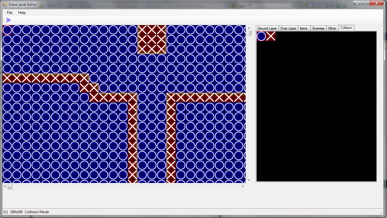
Task: Click the horizontal scrollbar left arrow
Action: pos(5,187)
